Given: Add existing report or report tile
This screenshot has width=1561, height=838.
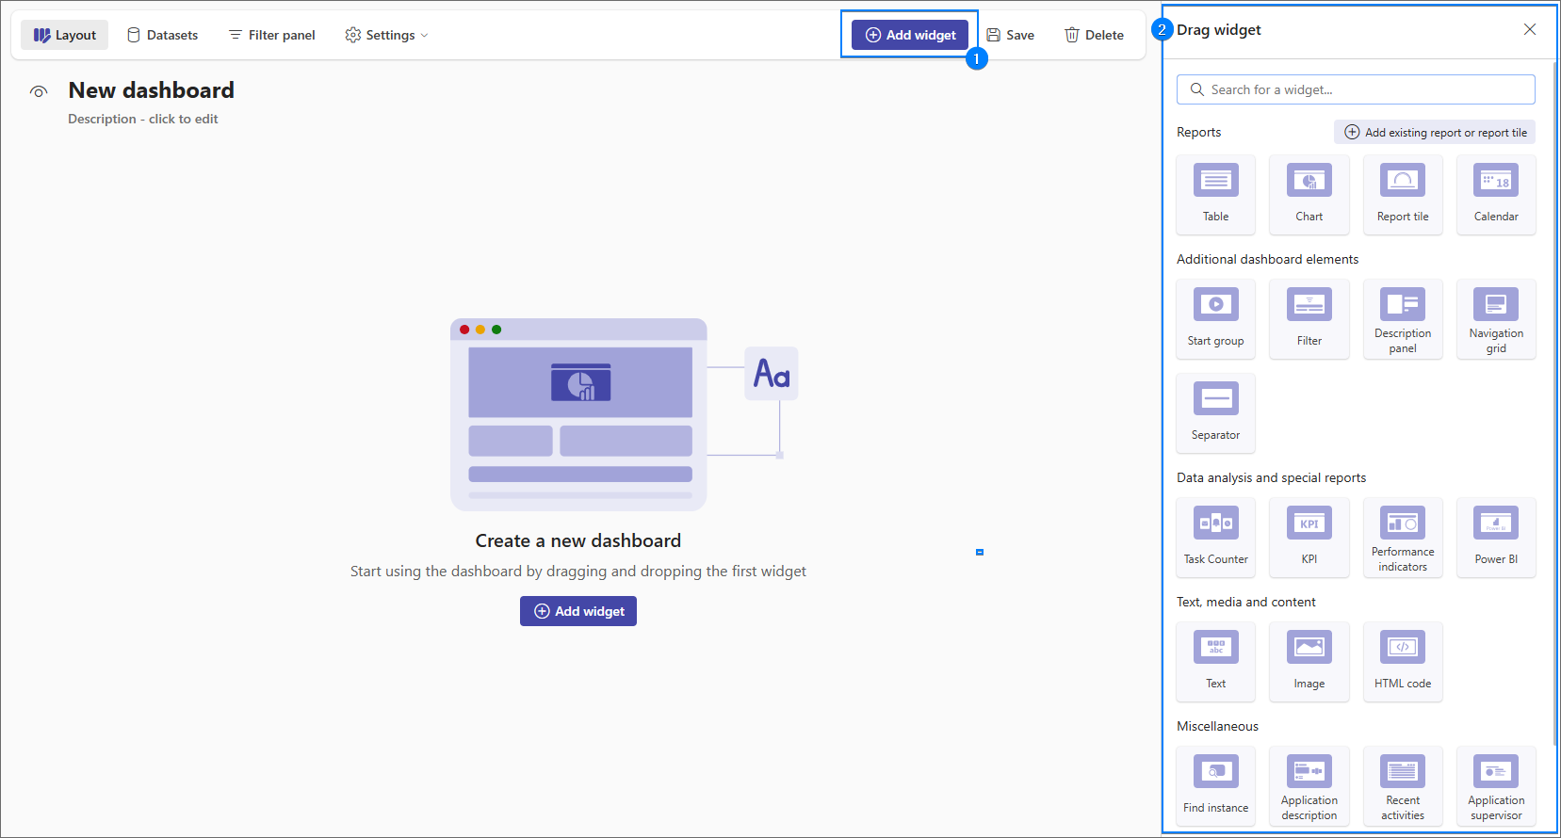Looking at the screenshot, I should pyautogui.click(x=1435, y=132).
